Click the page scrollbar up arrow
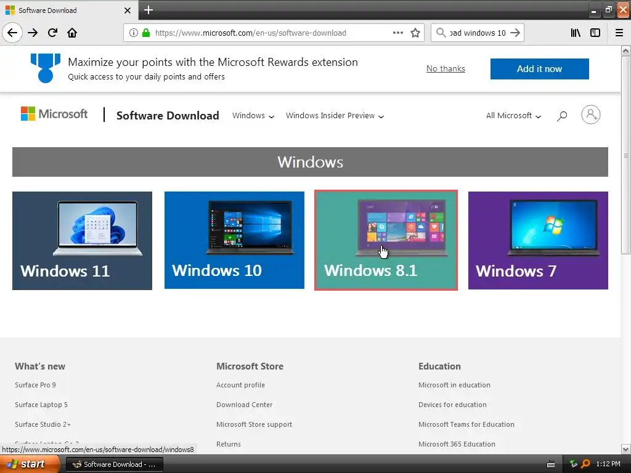The height and width of the screenshot is (473, 631). point(625,51)
